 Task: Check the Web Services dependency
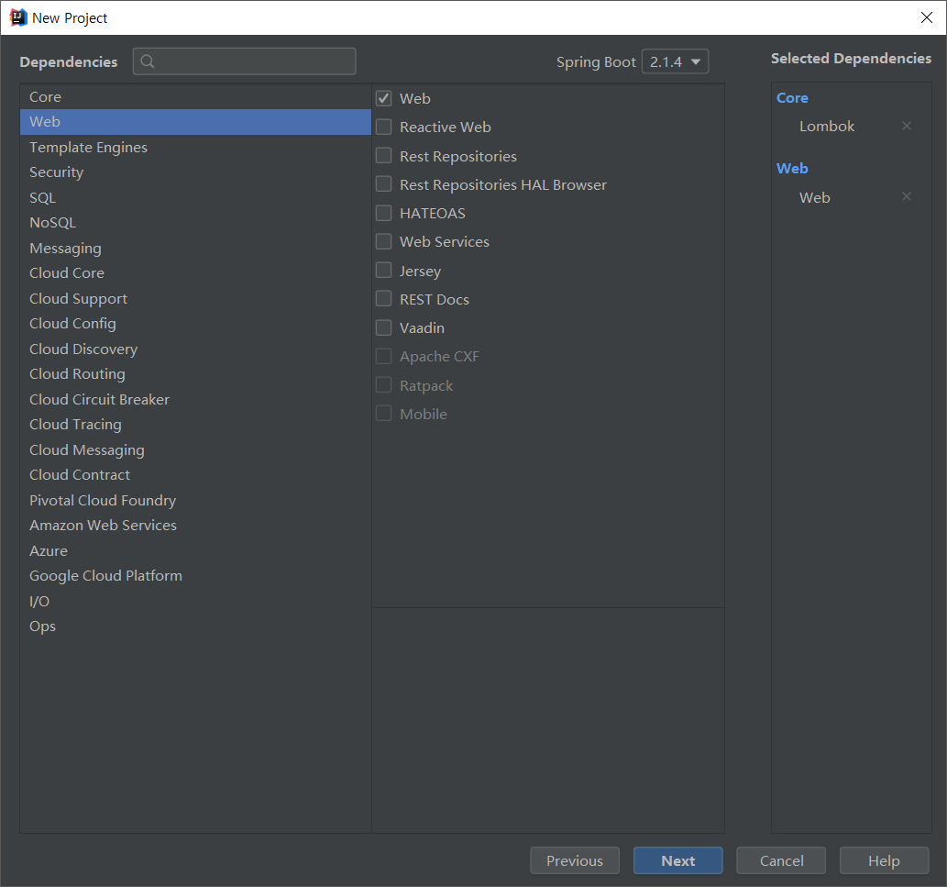click(x=383, y=241)
